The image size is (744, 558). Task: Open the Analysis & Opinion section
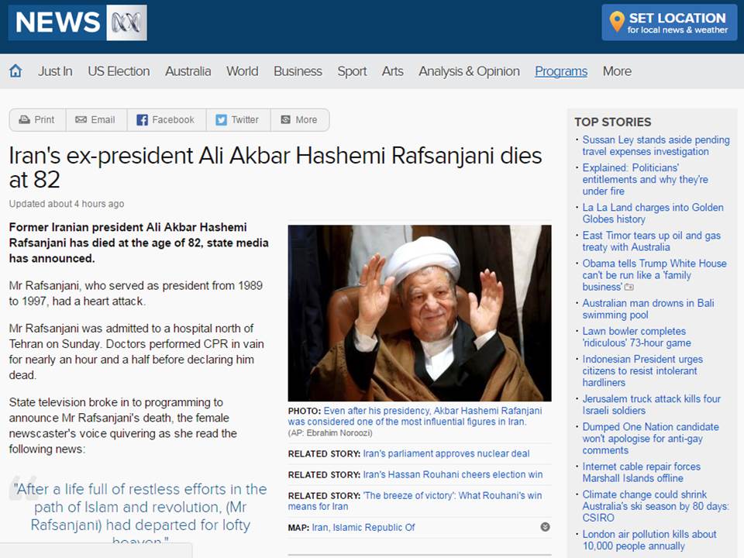(x=469, y=71)
